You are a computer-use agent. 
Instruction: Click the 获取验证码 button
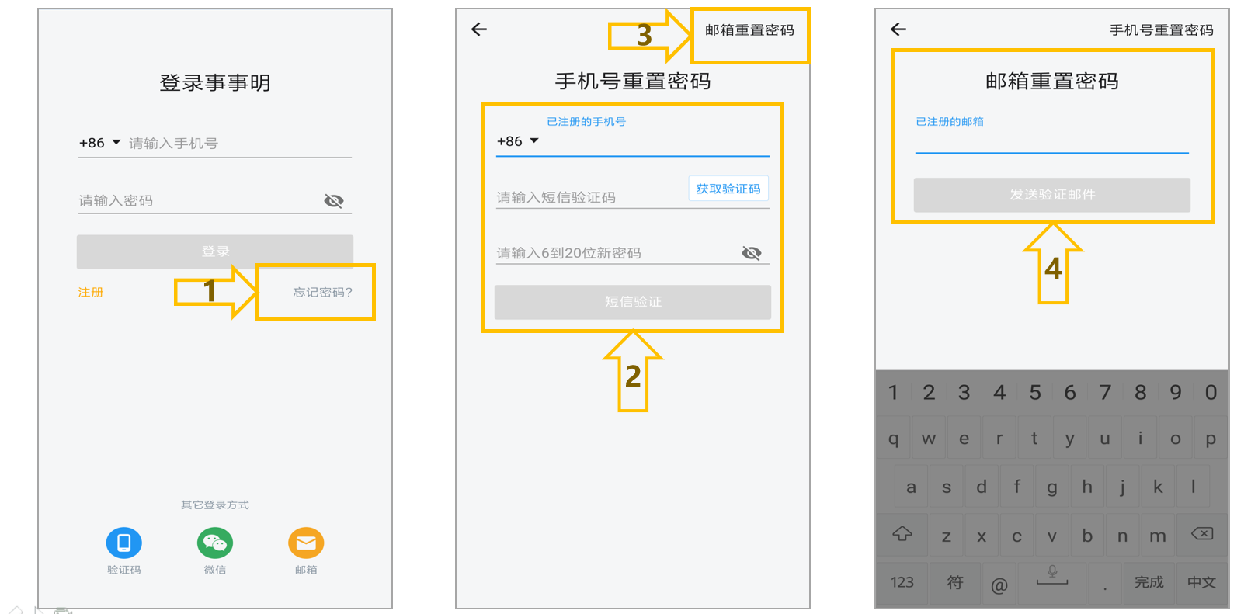[x=728, y=189]
